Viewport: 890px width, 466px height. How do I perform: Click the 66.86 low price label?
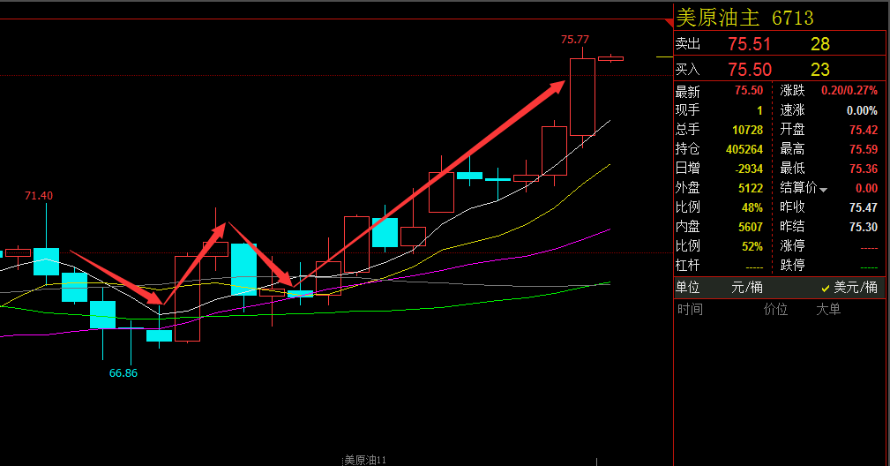[x=123, y=372]
